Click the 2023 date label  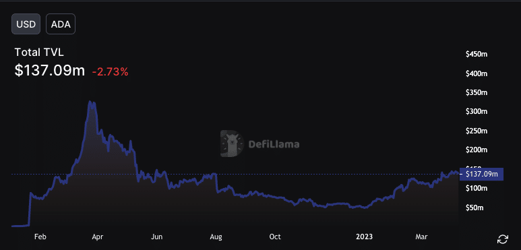coord(364,237)
